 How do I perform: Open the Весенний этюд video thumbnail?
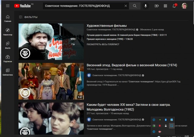click(x=51, y=81)
